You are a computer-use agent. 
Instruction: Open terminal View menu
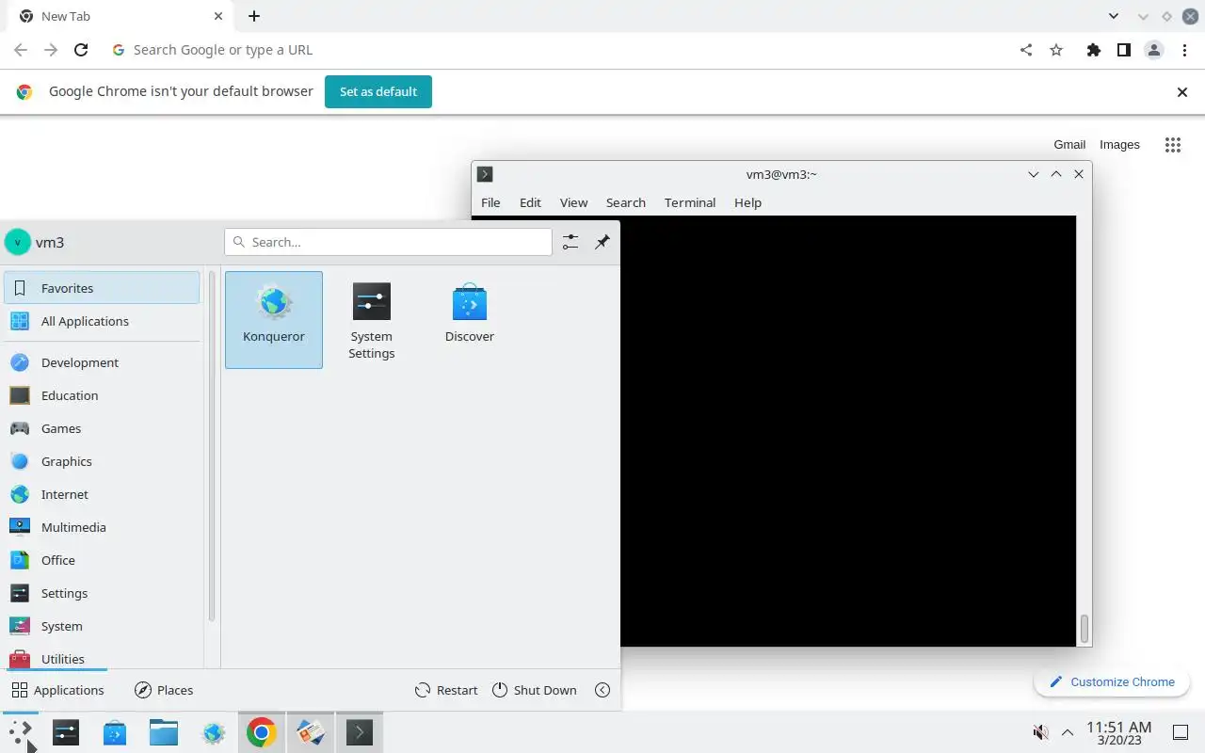573,202
